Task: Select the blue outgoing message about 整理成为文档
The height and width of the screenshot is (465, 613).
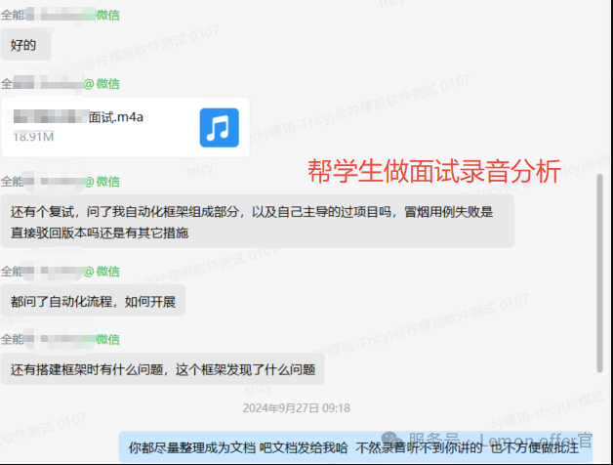Action: click(361, 447)
